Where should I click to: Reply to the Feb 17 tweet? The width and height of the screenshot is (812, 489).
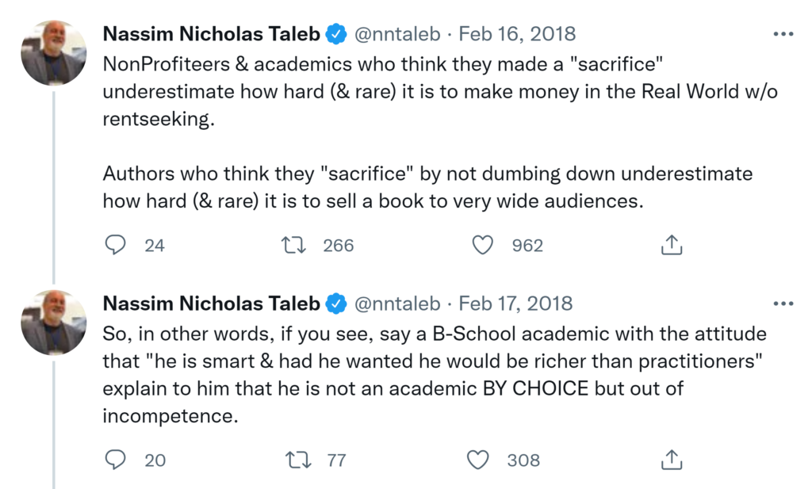click(x=116, y=460)
